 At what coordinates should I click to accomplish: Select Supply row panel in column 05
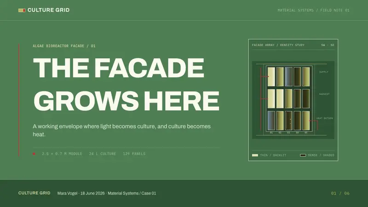306,77
